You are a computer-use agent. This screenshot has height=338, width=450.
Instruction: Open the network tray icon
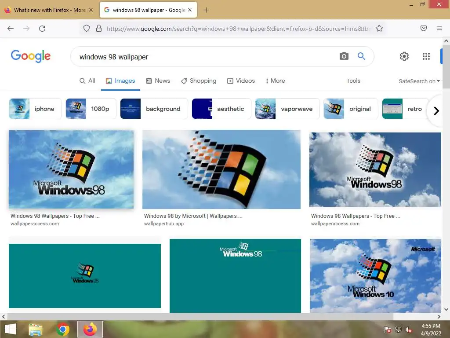[x=398, y=330]
